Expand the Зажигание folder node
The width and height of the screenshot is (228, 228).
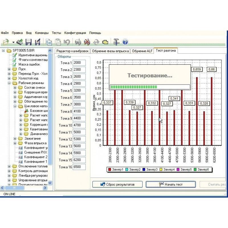(x=15, y=139)
